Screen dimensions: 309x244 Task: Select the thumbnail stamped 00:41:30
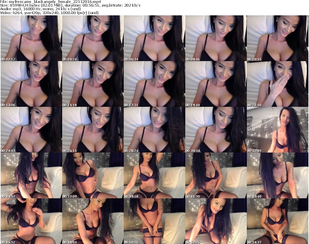pyautogui.click(x=216, y=175)
